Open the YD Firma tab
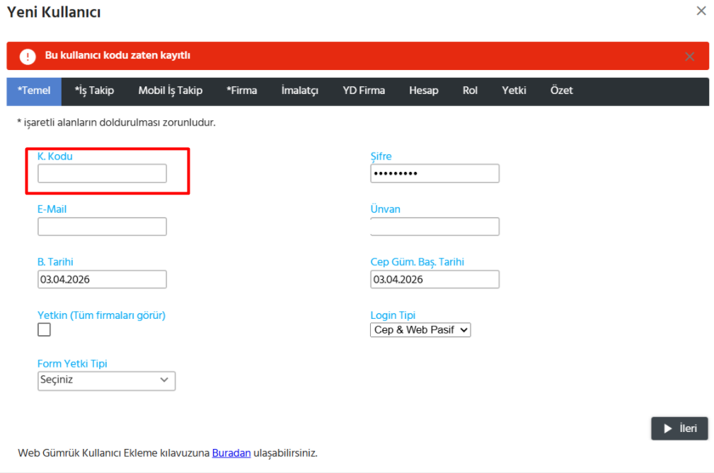 click(364, 90)
